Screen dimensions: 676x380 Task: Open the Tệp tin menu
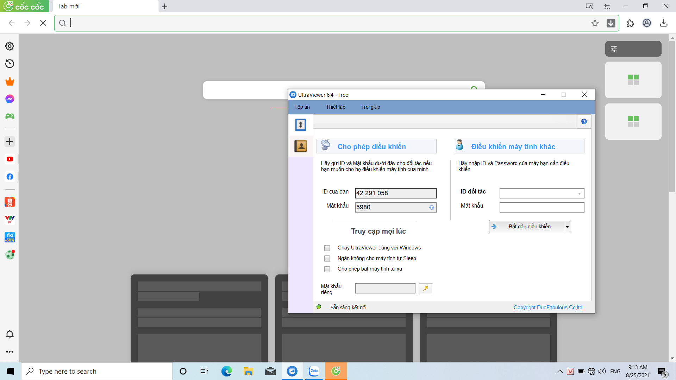coord(302,107)
